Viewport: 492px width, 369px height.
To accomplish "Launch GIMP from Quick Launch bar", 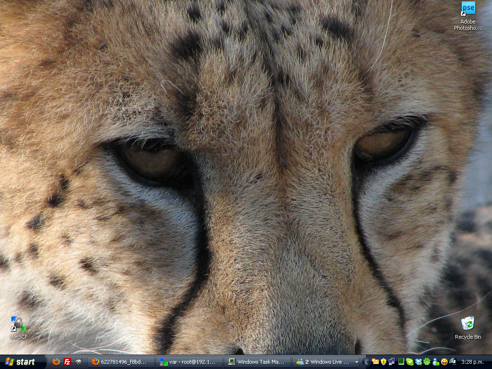I will click(78, 362).
